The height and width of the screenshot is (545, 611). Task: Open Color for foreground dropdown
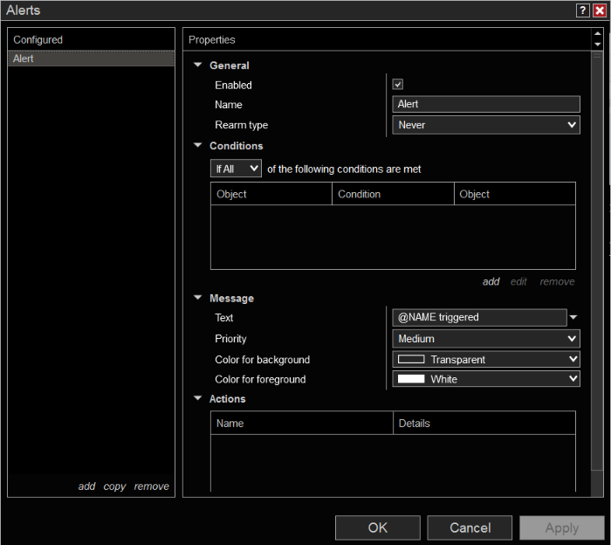point(486,378)
